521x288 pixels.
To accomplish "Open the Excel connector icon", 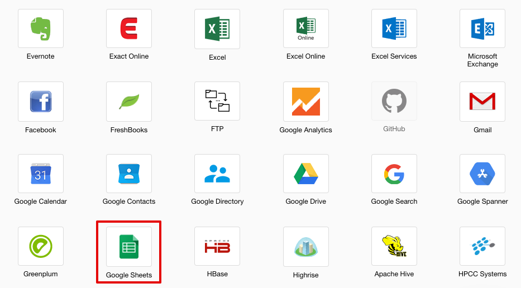I will click(x=217, y=29).
